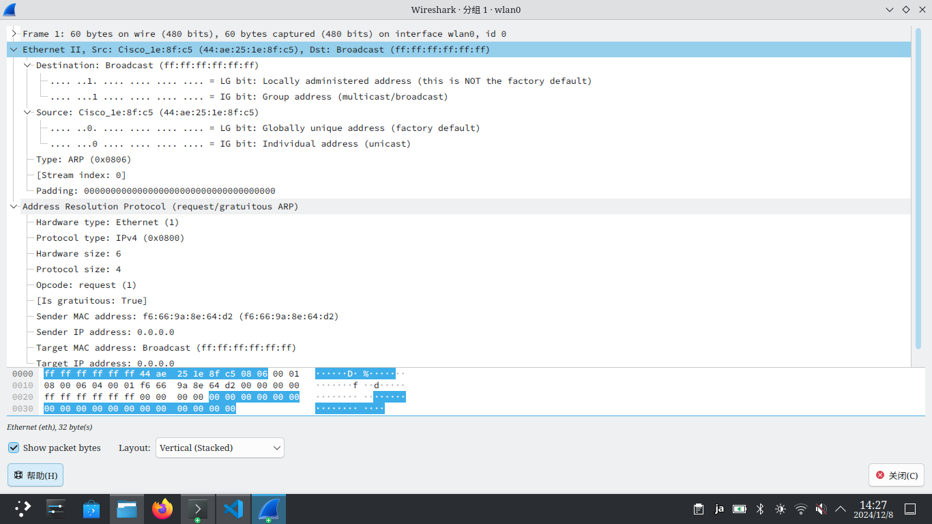Uncheck Show packet bytes checkbox
The height and width of the screenshot is (524, 932).
(14, 448)
